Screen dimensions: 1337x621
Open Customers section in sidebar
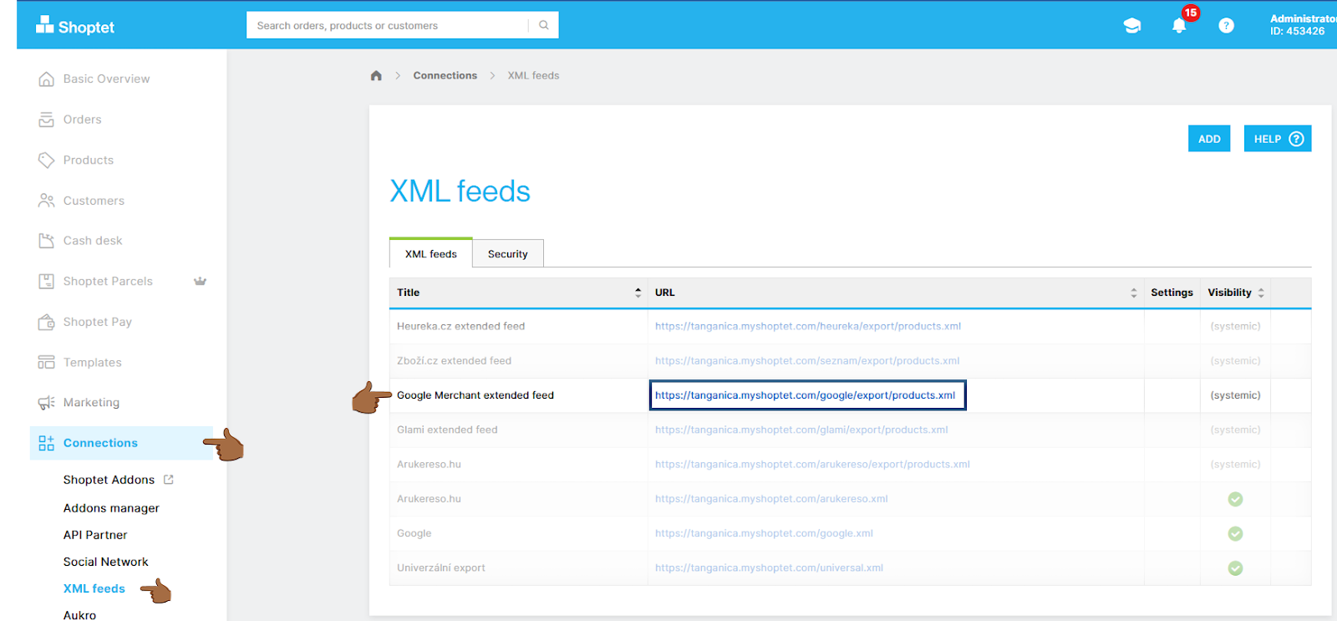pos(94,201)
